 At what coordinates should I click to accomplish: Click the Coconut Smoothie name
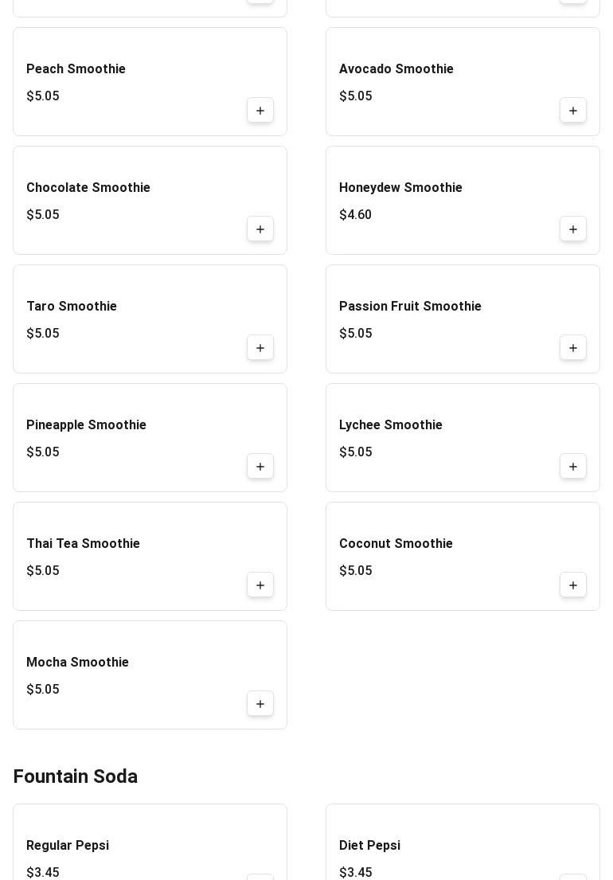pos(396,544)
